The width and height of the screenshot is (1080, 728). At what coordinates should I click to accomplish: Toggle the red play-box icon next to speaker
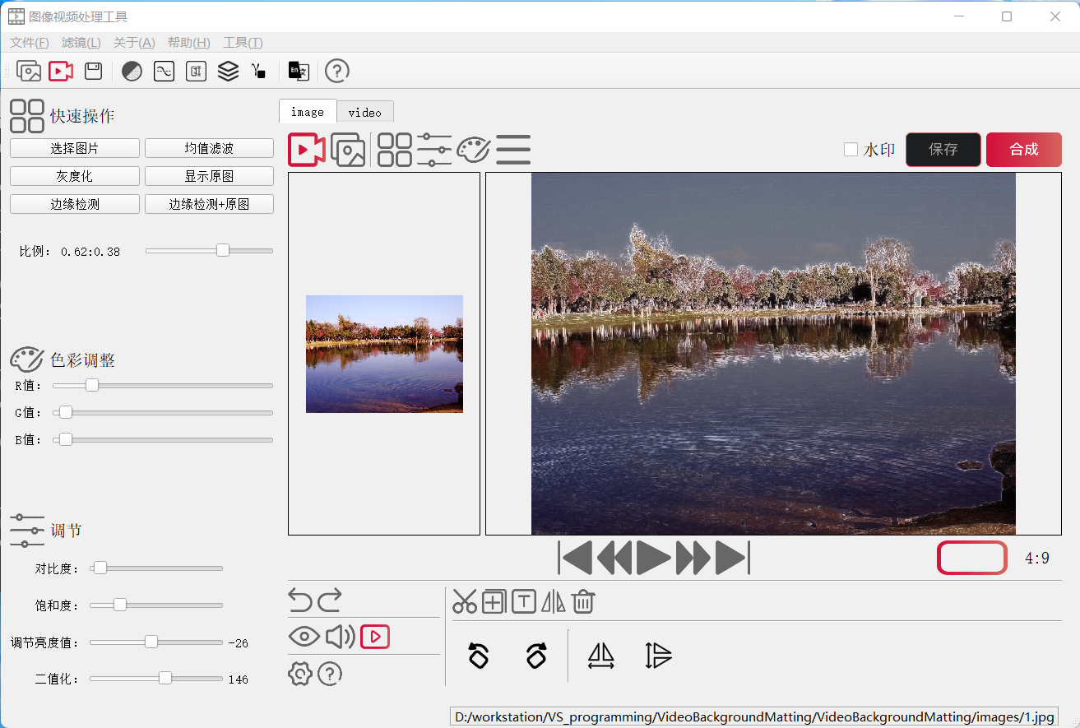[x=375, y=637]
